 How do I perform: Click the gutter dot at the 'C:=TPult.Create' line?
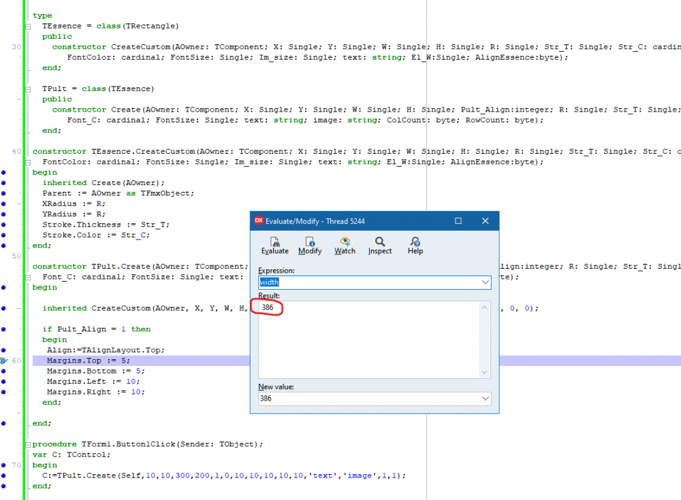coord(3,476)
